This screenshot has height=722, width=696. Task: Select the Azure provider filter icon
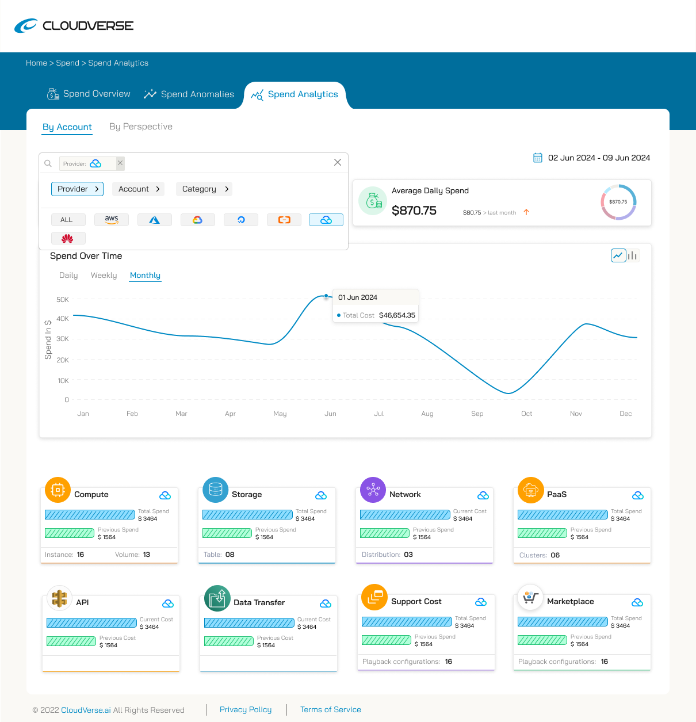click(x=154, y=219)
